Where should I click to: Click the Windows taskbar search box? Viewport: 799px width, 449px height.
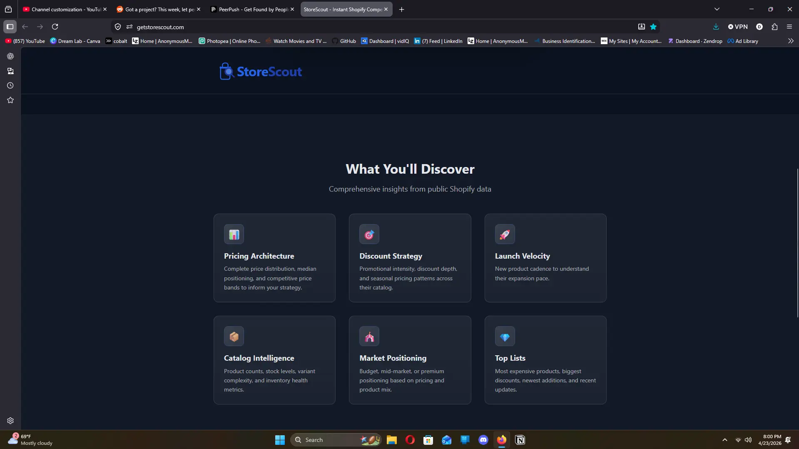tap(336, 440)
